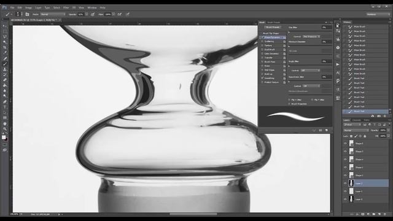Add a layer mask in Layers panel
This screenshot has height=221, width=393.
tap(363, 214)
